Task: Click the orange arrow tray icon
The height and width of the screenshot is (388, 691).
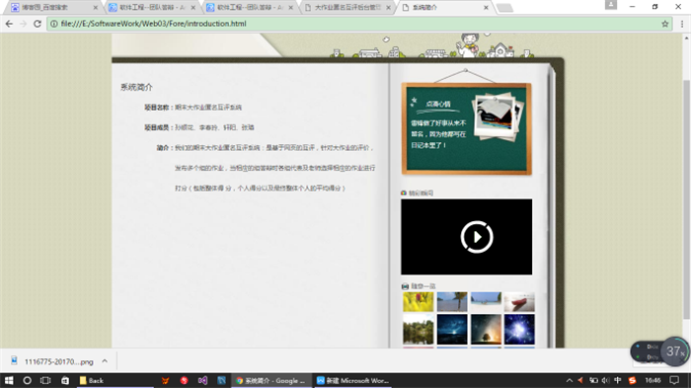Action: 580,380
